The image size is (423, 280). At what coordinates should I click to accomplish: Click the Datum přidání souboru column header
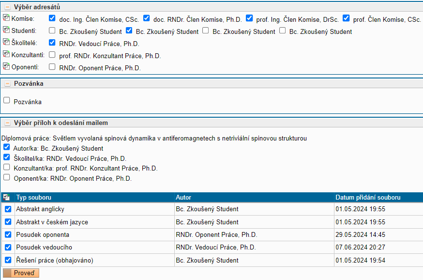click(368, 198)
